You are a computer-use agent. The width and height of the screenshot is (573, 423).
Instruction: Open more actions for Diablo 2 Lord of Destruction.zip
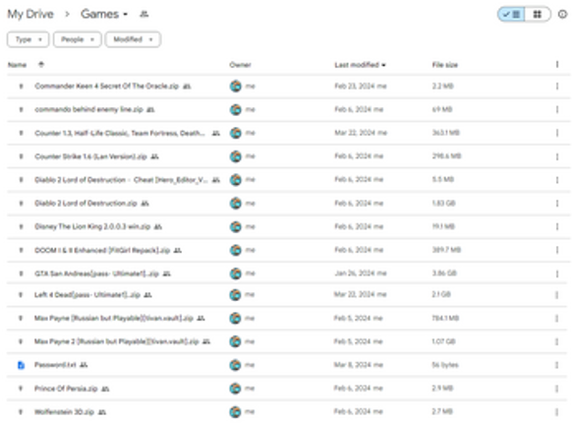click(557, 204)
